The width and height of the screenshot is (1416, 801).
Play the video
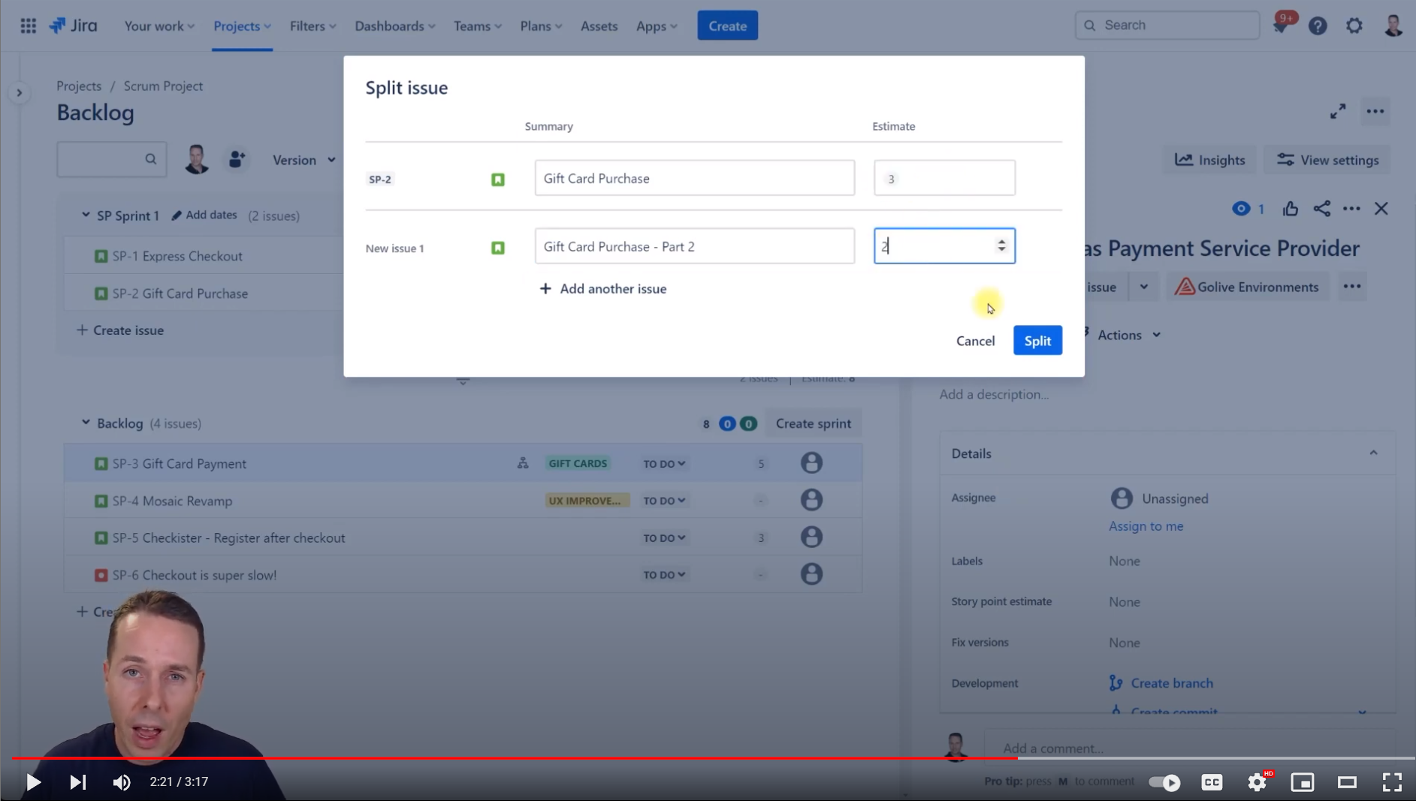[x=33, y=782]
